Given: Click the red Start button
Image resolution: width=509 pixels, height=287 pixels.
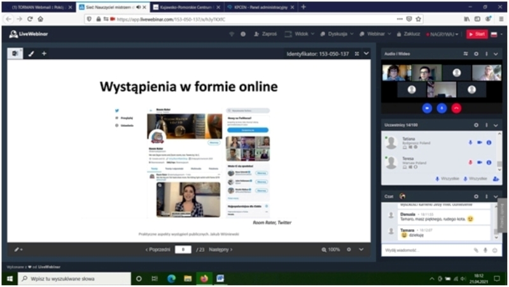Looking at the screenshot, I should pos(476,34).
